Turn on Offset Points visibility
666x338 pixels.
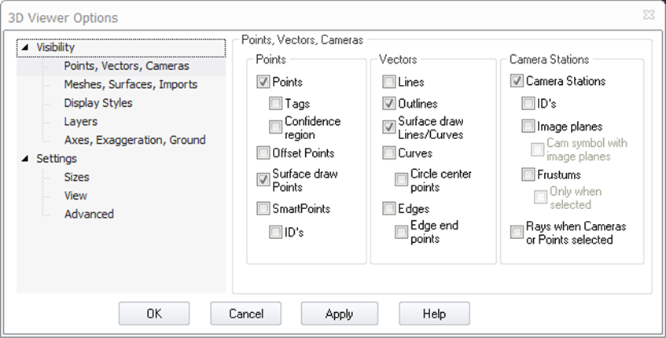263,152
